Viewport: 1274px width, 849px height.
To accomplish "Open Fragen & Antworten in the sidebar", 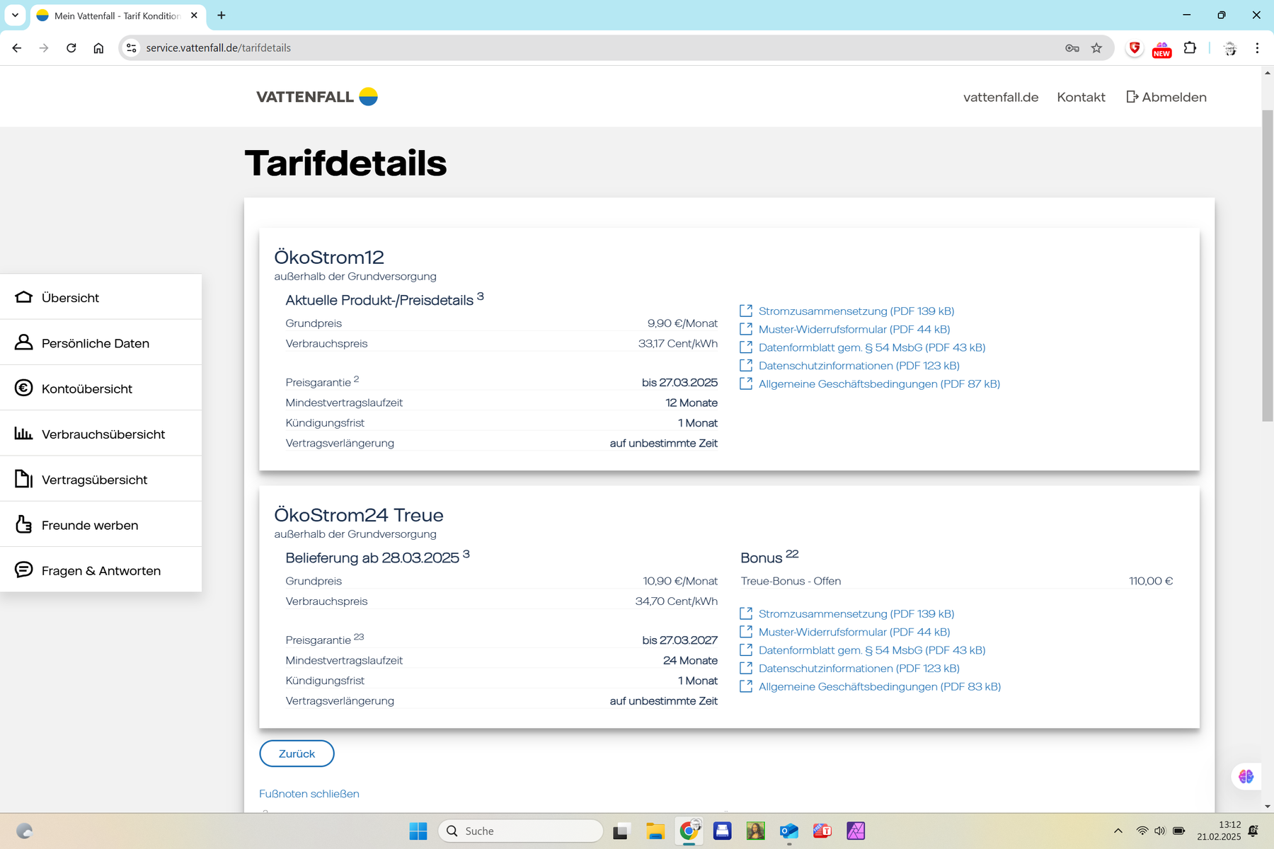I will [x=101, y=570].
